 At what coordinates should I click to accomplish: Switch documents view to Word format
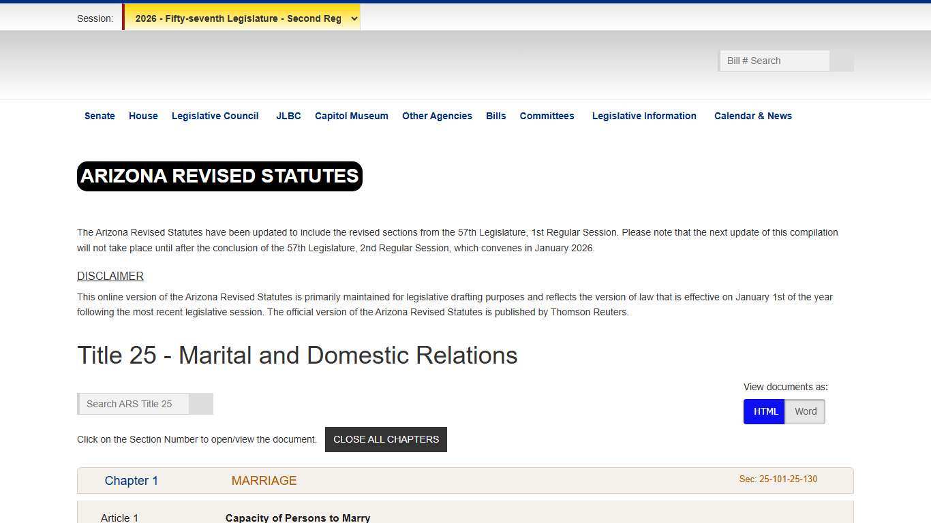tap(805, 411)
